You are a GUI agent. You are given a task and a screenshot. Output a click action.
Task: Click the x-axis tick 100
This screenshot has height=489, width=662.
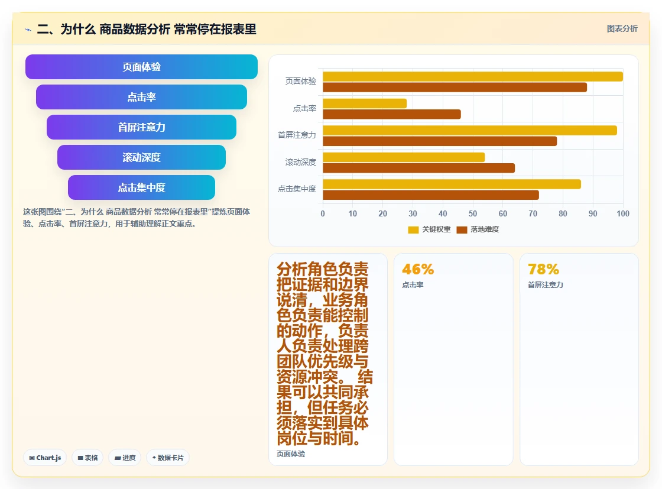(623, 213)
